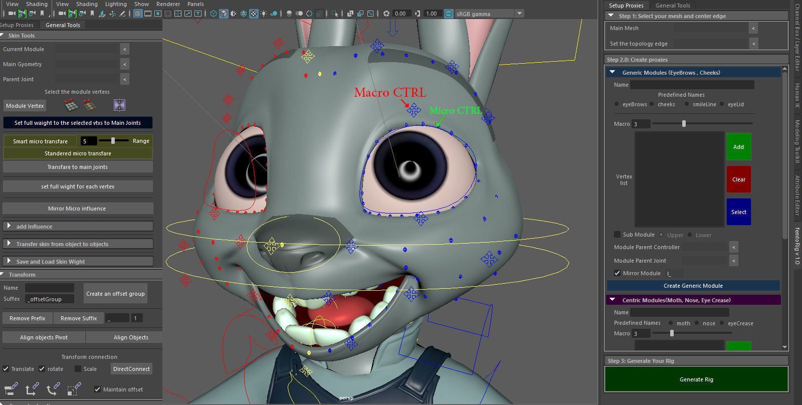Image resolution: width=802 pixels, height=405 pixels.
Task: Click the gamma contrast icon
Action: click(418, 14)
